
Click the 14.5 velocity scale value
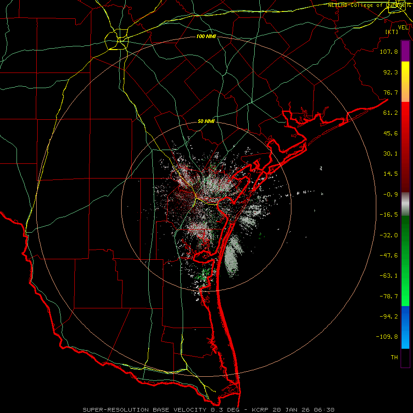pos(391,174)
